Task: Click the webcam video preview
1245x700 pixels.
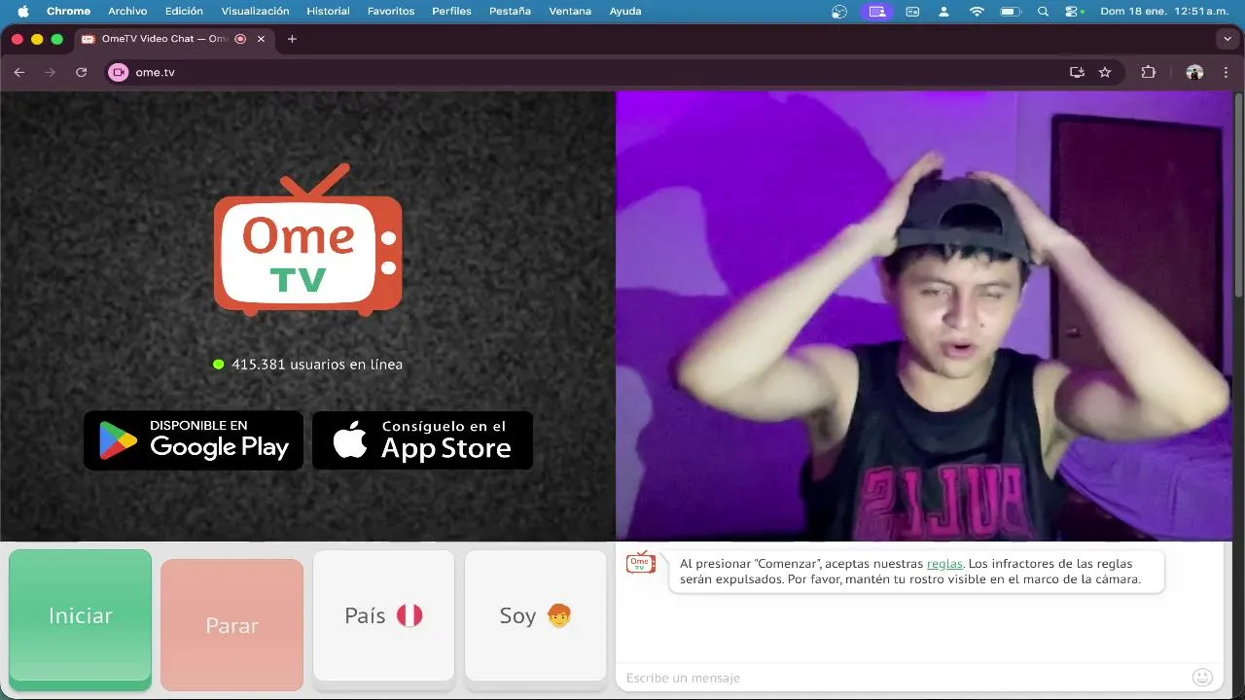Action: (924, 316)
